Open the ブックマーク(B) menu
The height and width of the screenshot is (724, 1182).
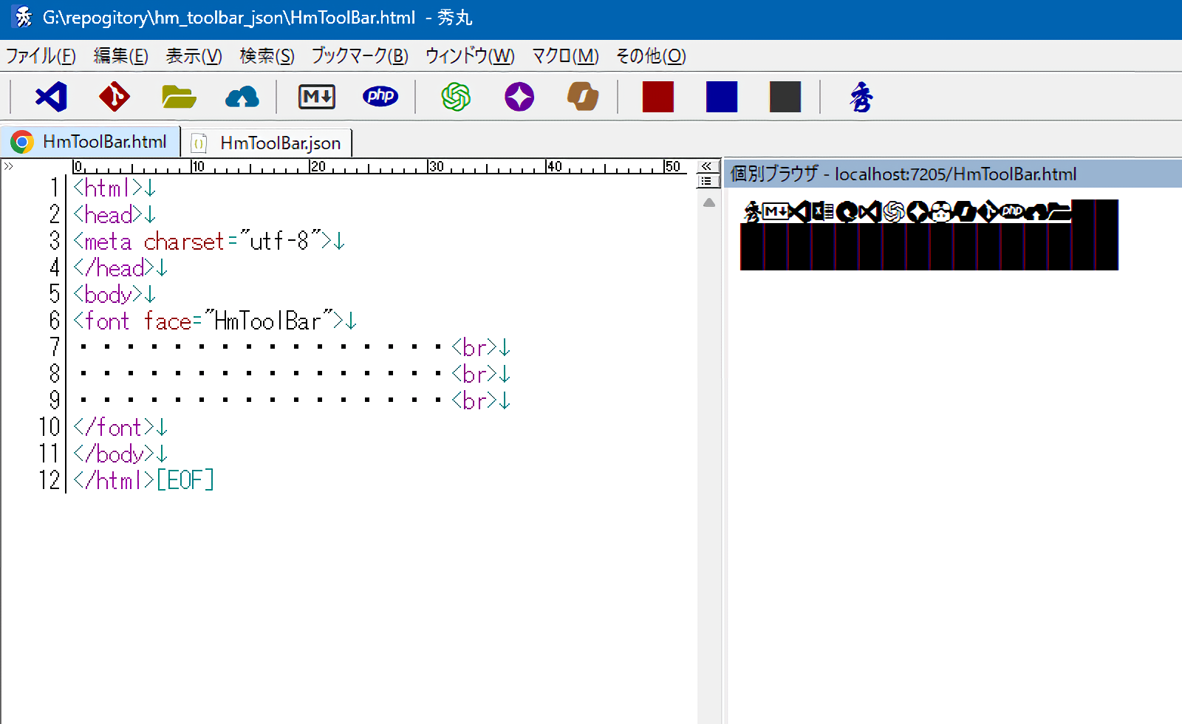(360, 56)
